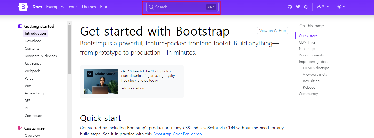Jump to Community in page contents
The width and height of the screenshot is (374, 138).
click(308, 94)
